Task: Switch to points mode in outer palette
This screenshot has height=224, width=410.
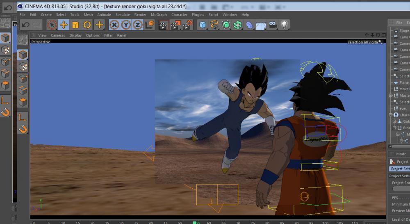Action: pos(5,62)
